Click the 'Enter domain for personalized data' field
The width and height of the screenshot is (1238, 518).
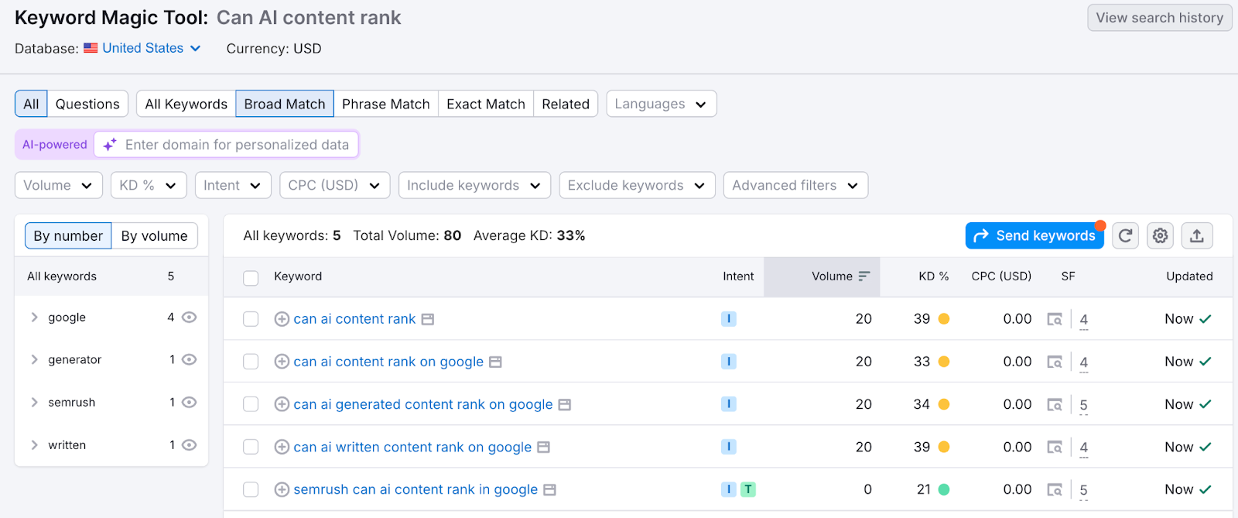237,145
